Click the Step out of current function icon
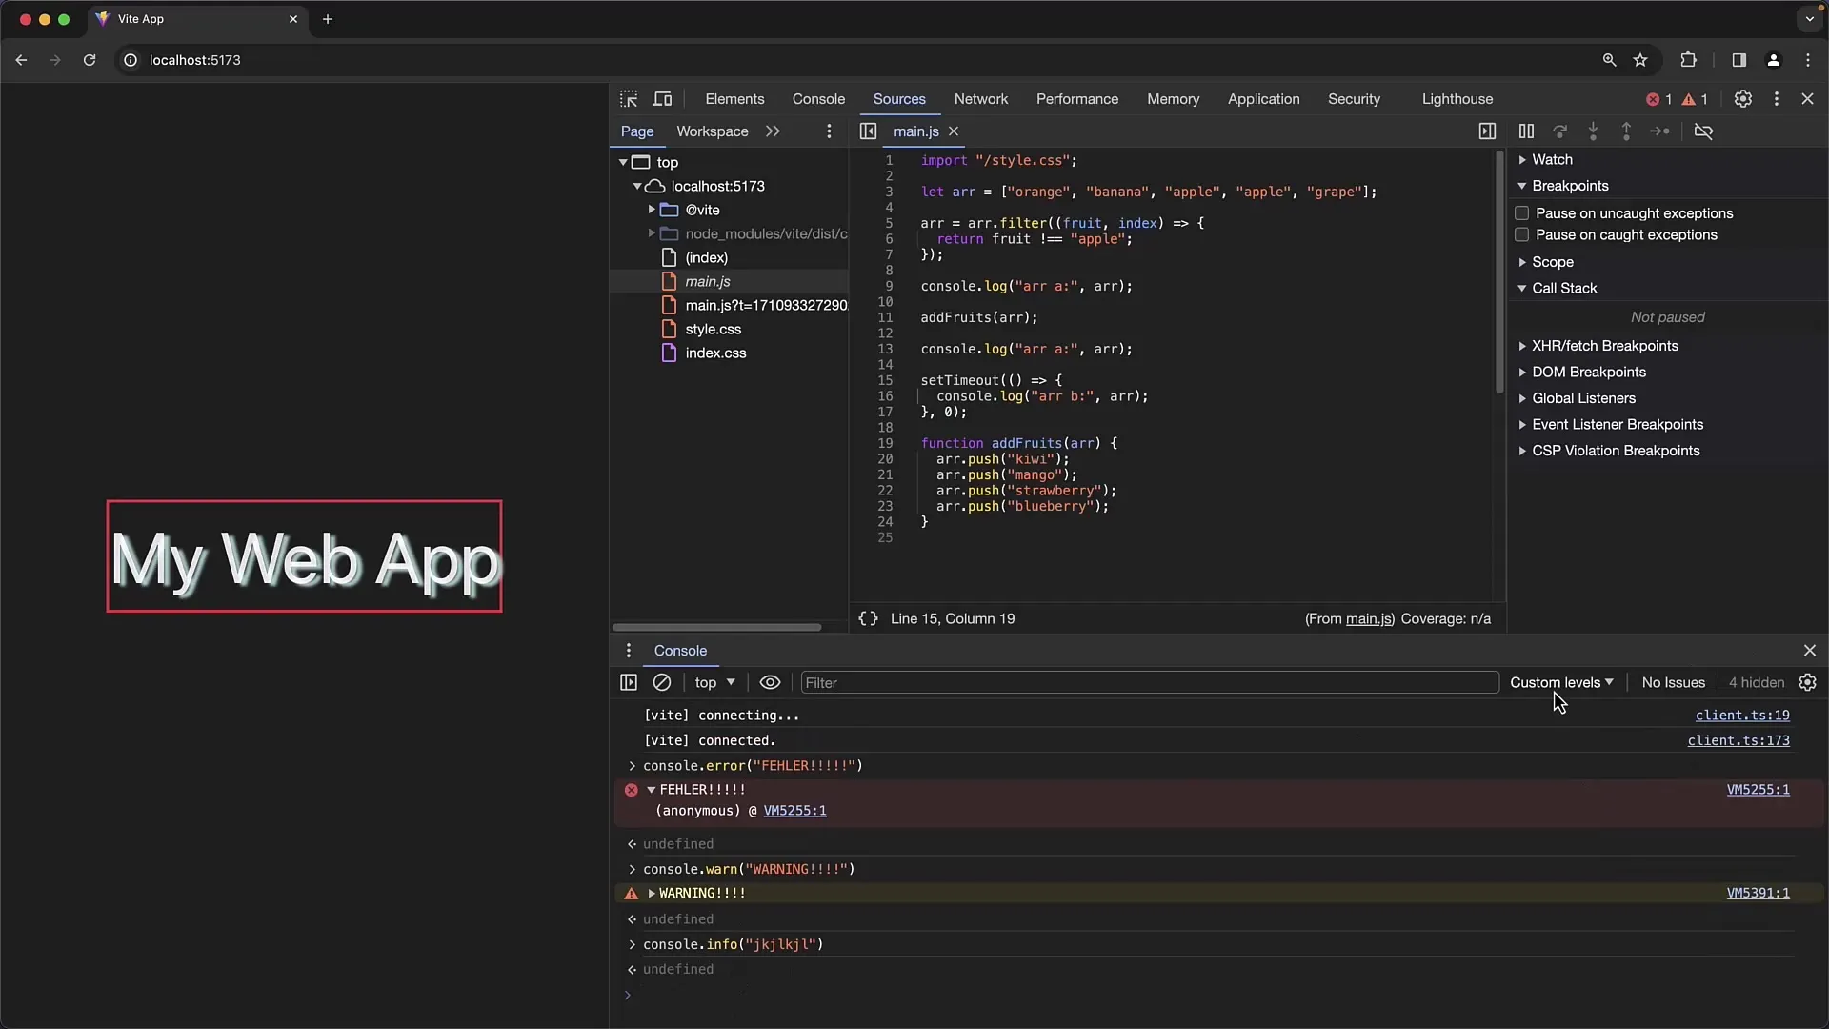1829x1029 pixels. (1625, 131)
